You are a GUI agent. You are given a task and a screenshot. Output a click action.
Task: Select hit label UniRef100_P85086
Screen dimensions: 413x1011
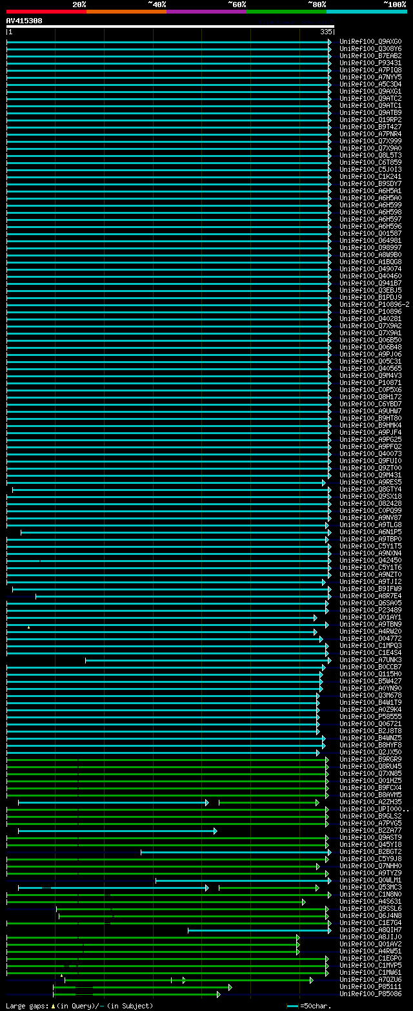370,994
